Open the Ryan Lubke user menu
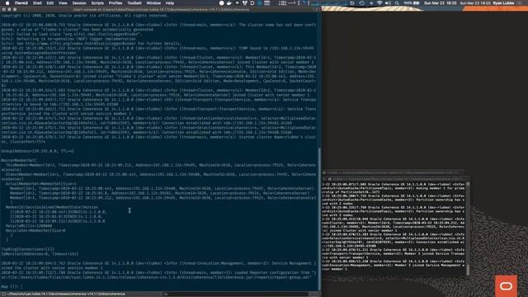 click(x=504, y=3)
